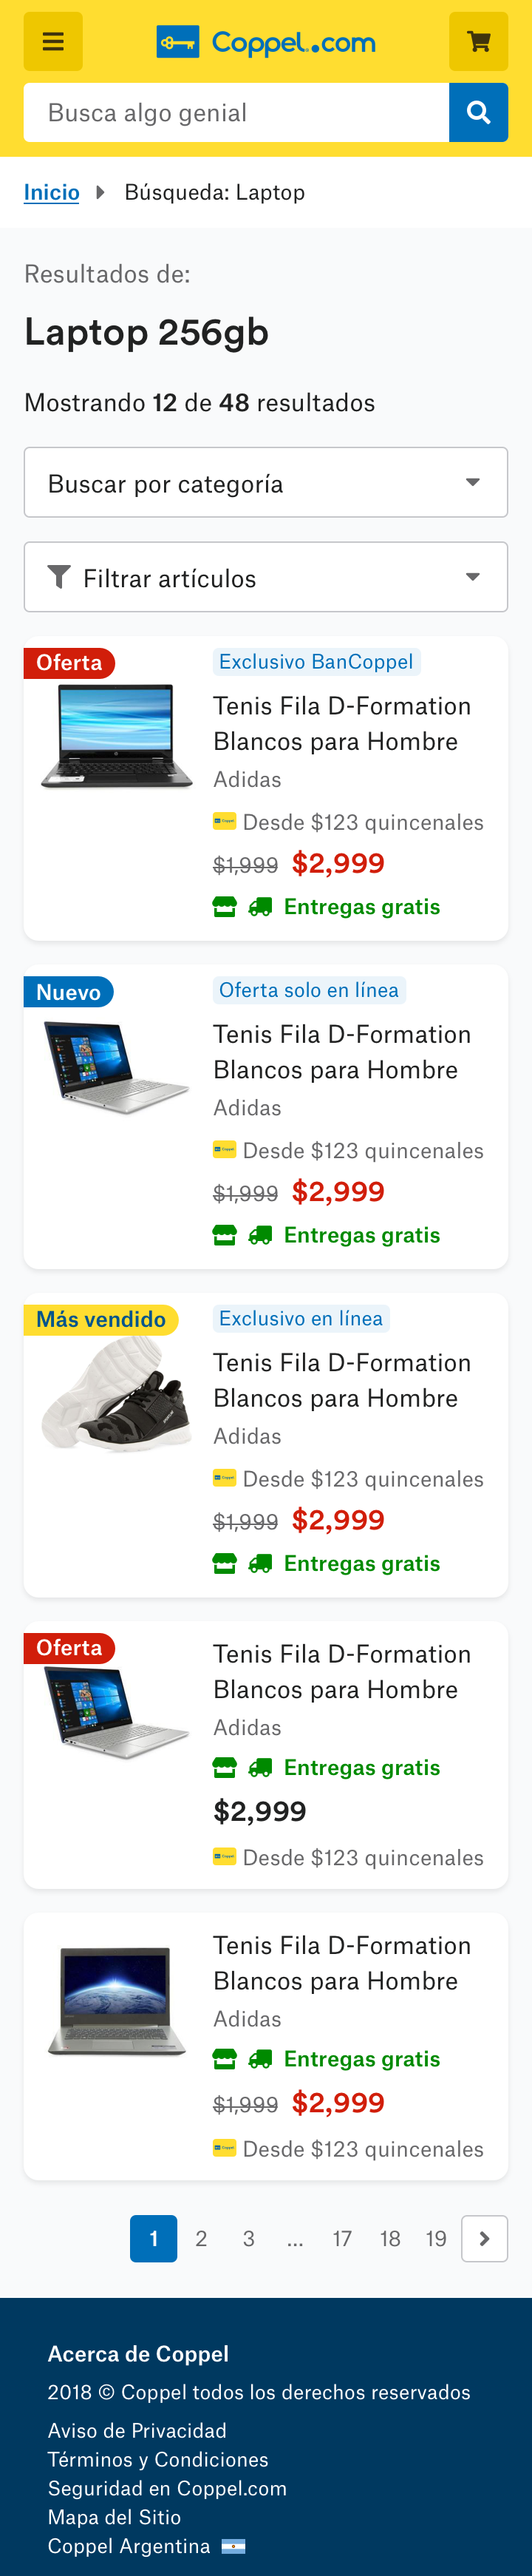Click the Exclusivo BanCoppel tag

point(316,662)
